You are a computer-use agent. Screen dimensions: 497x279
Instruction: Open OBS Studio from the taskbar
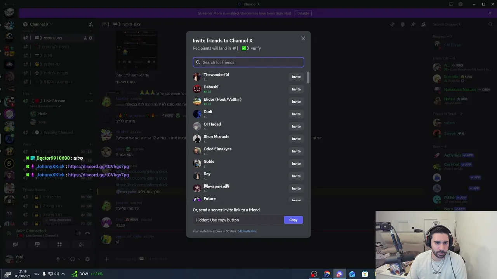point(314,274)
